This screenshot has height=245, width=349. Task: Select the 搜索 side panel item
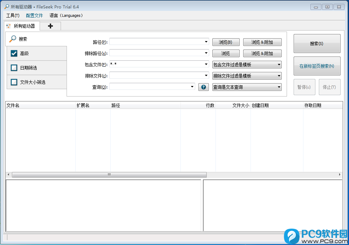pos(36,39)
